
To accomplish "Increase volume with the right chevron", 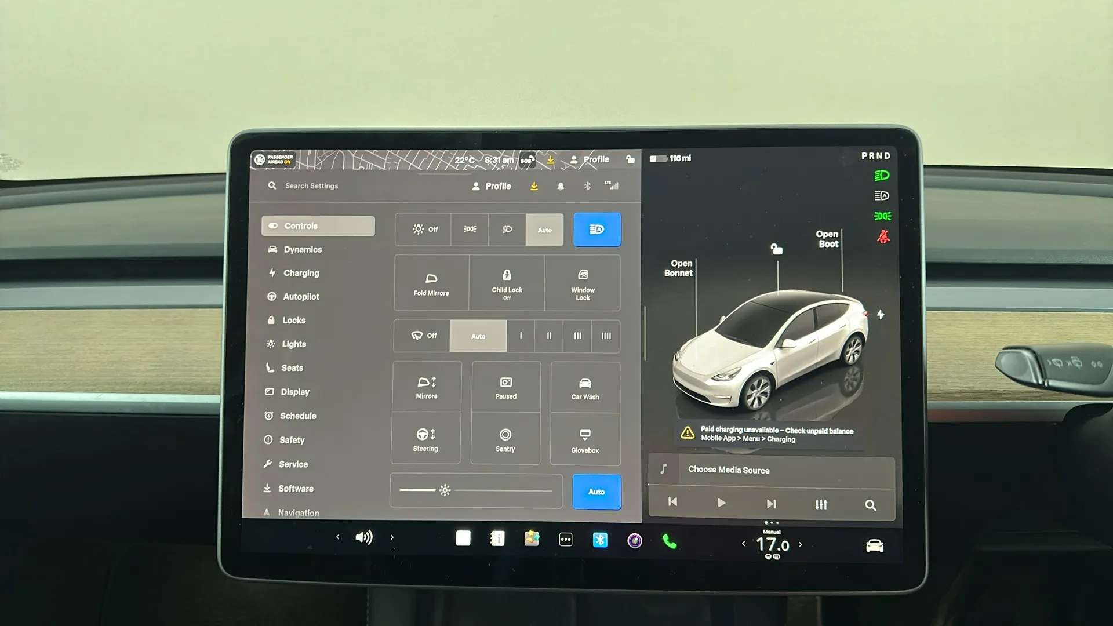I will pyautogui.click(x=392, y=537).
